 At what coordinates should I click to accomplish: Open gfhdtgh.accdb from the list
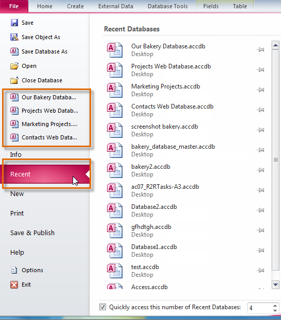coord(151,230)
